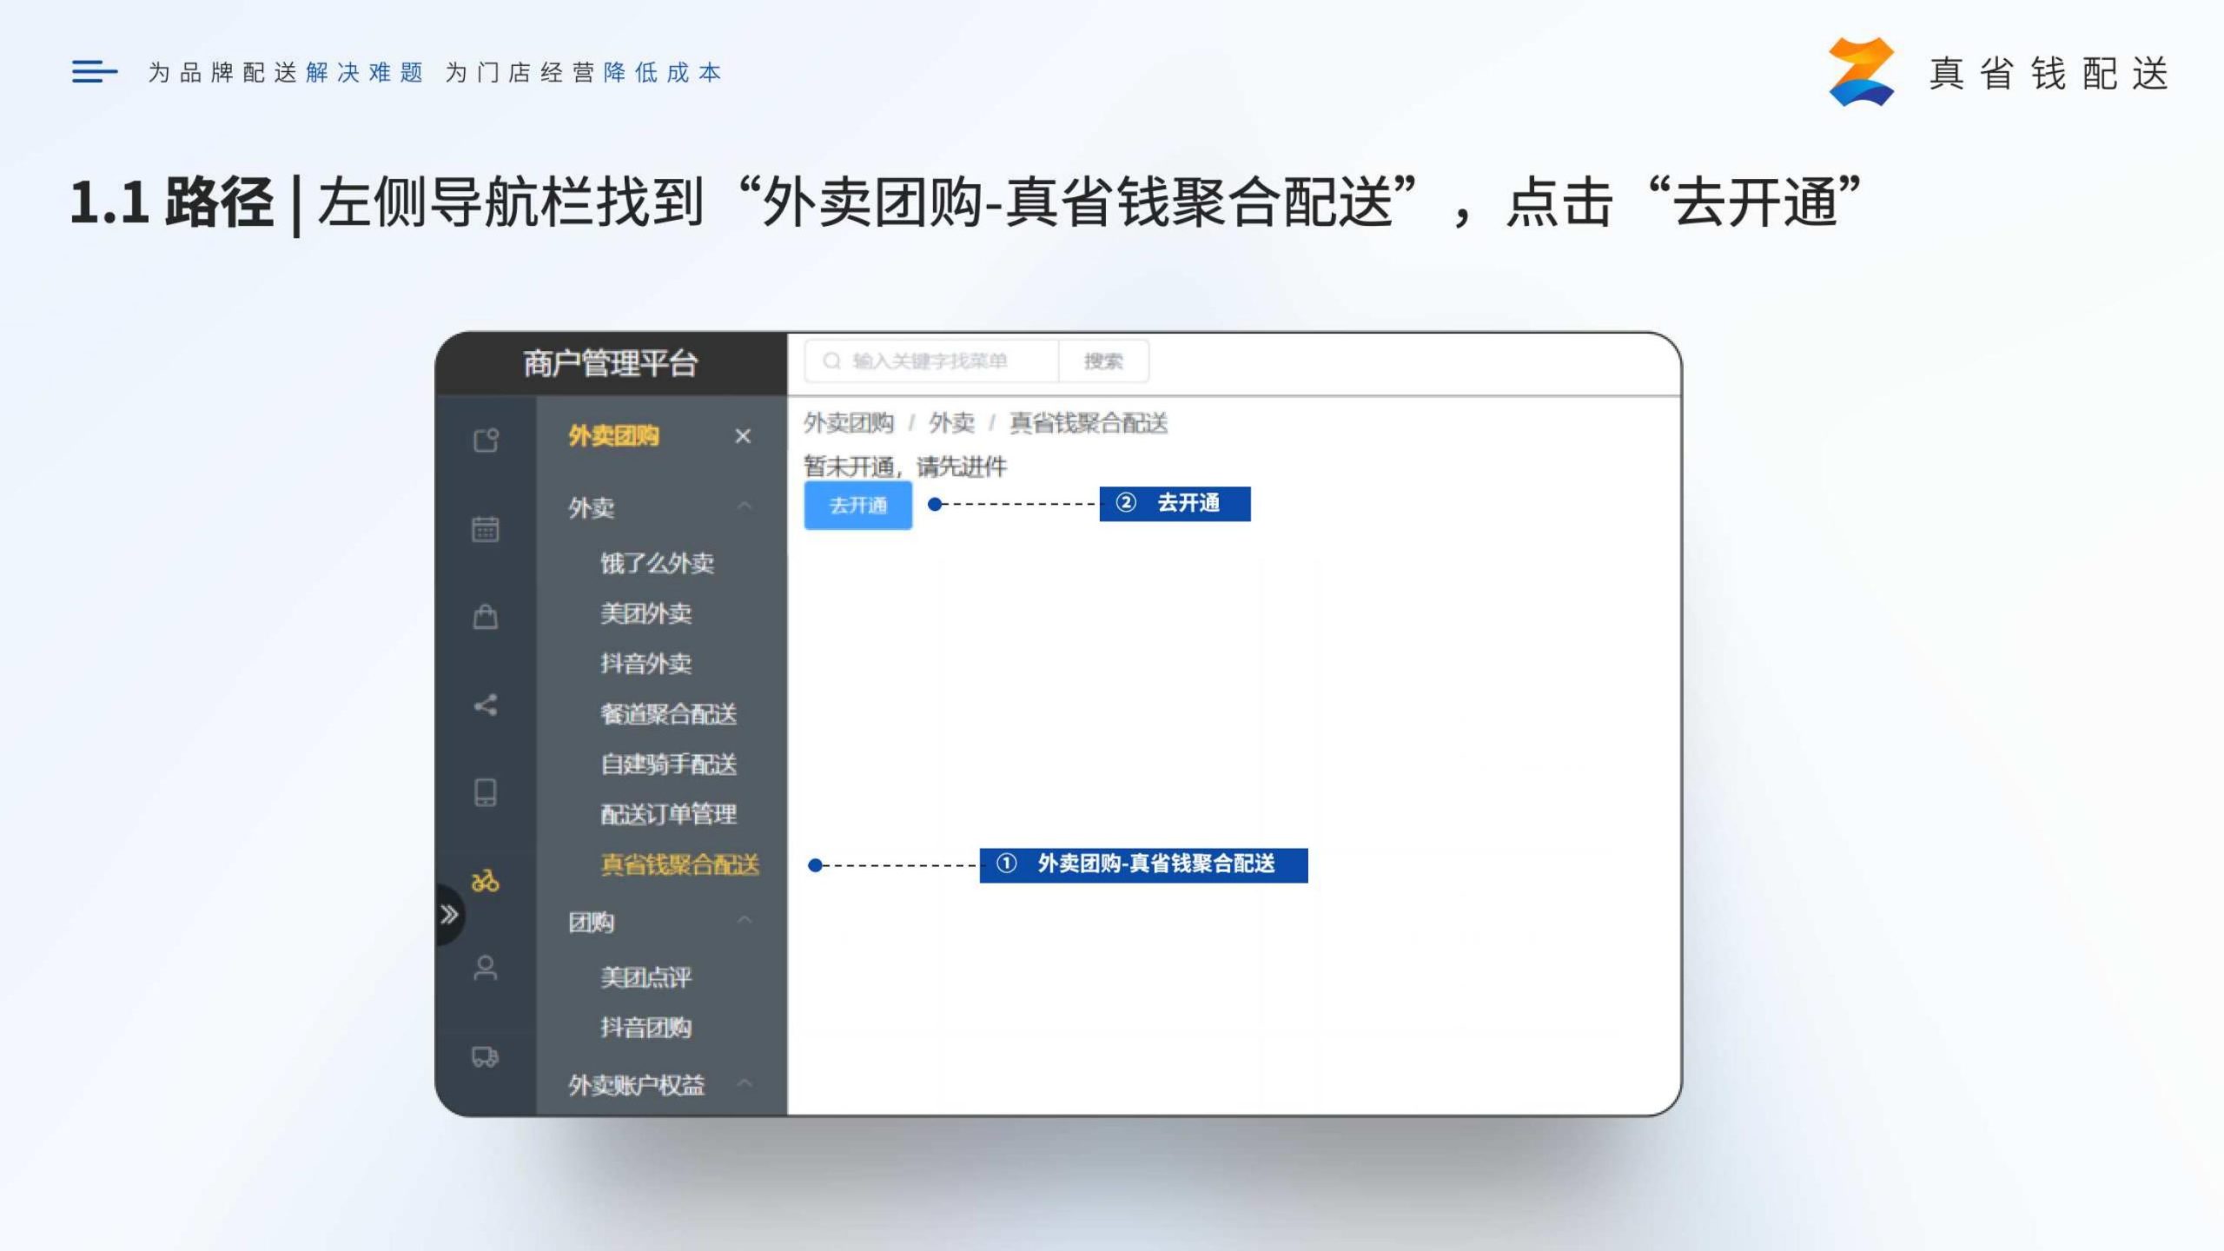Select the 真省钱聚合配送 menu item
This screenshot has width=2224, height=1251.
(680, 864)
